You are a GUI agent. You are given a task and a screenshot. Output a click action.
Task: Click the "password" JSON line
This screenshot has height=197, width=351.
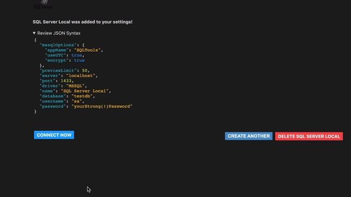tap(86, 107)
